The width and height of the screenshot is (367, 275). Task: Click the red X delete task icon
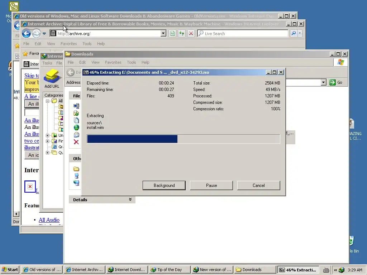tap(76, 142)
